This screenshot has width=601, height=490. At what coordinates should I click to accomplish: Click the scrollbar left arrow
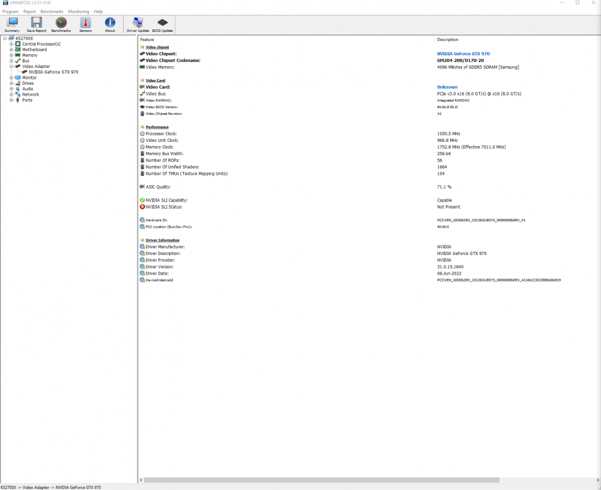tap(141, 480)
